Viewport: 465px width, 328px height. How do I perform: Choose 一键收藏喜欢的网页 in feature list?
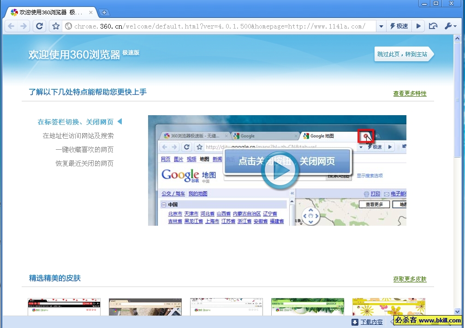coord(84,150)
